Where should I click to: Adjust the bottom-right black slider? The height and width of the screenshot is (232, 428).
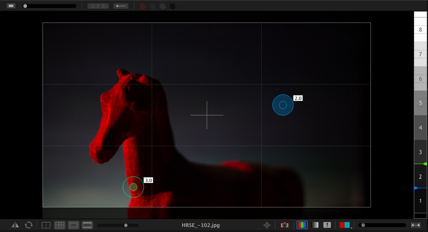tap(382, 225)
